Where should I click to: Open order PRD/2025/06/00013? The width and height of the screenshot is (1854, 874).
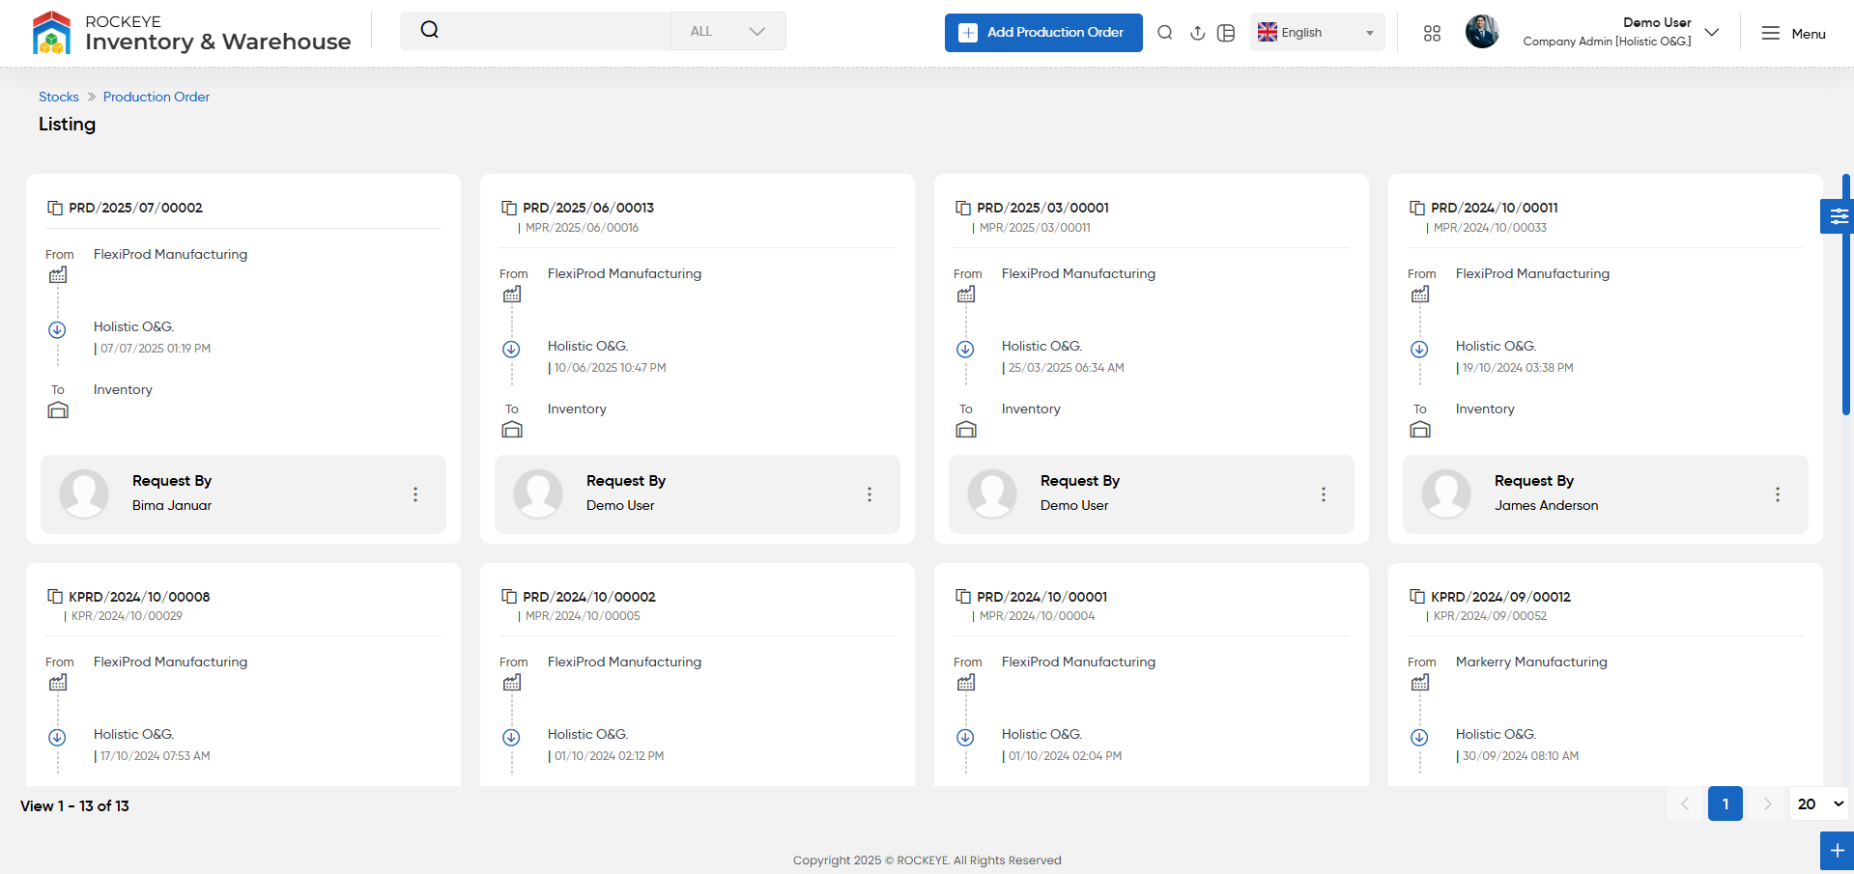click(588, 208)
